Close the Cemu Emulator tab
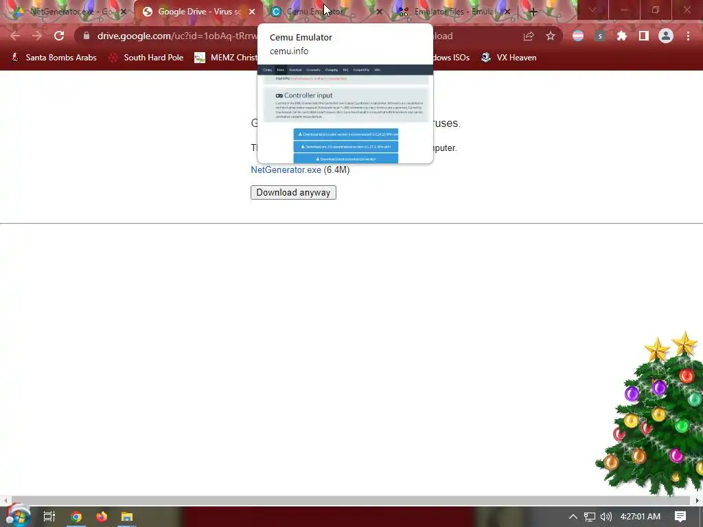This screenshot has width=703, height=527. [x=379, y=12]
